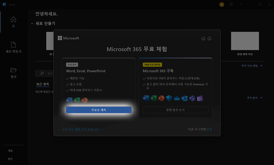Open 옵션 in the sidebar
Image resolution: width=274 pixels, height=165 pixels.
pos(10,159)
